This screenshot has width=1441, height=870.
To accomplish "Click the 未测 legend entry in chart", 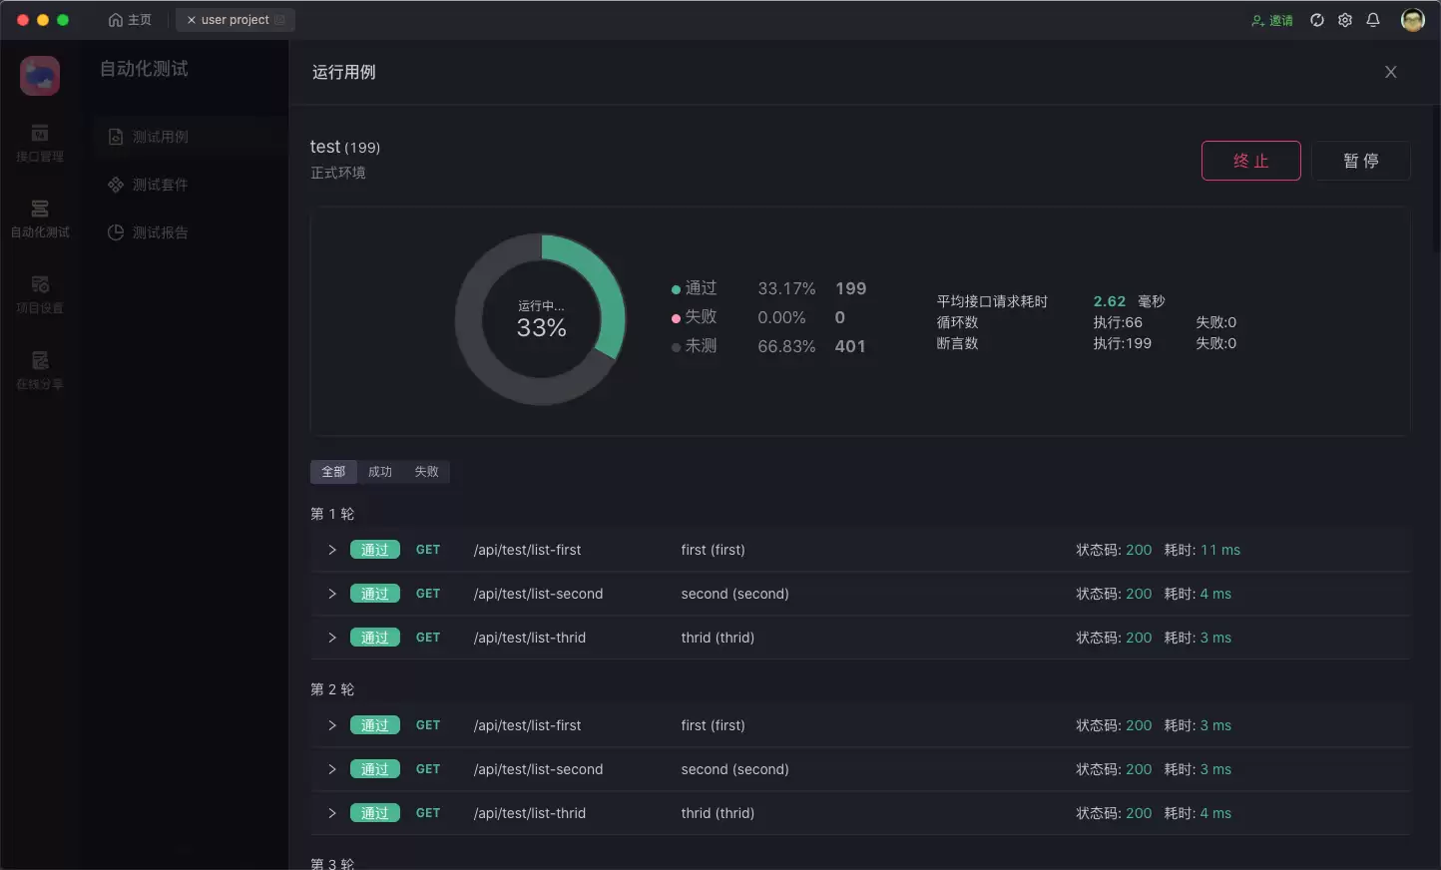I will 695,346.
